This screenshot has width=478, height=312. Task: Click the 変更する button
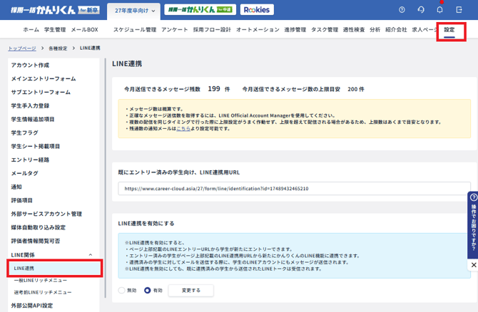pos(190,291)
